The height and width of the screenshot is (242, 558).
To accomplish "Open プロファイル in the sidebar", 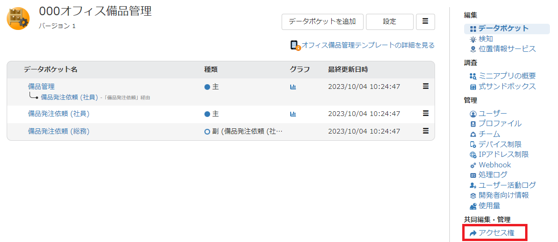I will click(500, 124).
